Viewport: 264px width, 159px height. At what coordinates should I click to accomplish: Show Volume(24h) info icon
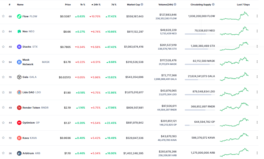coord(175,5)
